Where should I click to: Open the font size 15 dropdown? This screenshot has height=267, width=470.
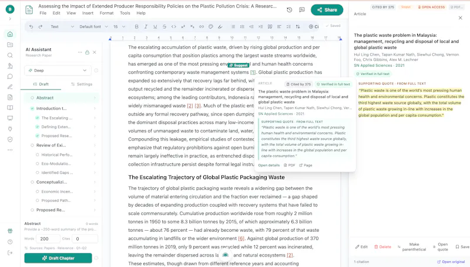click(x=119, y=26)
